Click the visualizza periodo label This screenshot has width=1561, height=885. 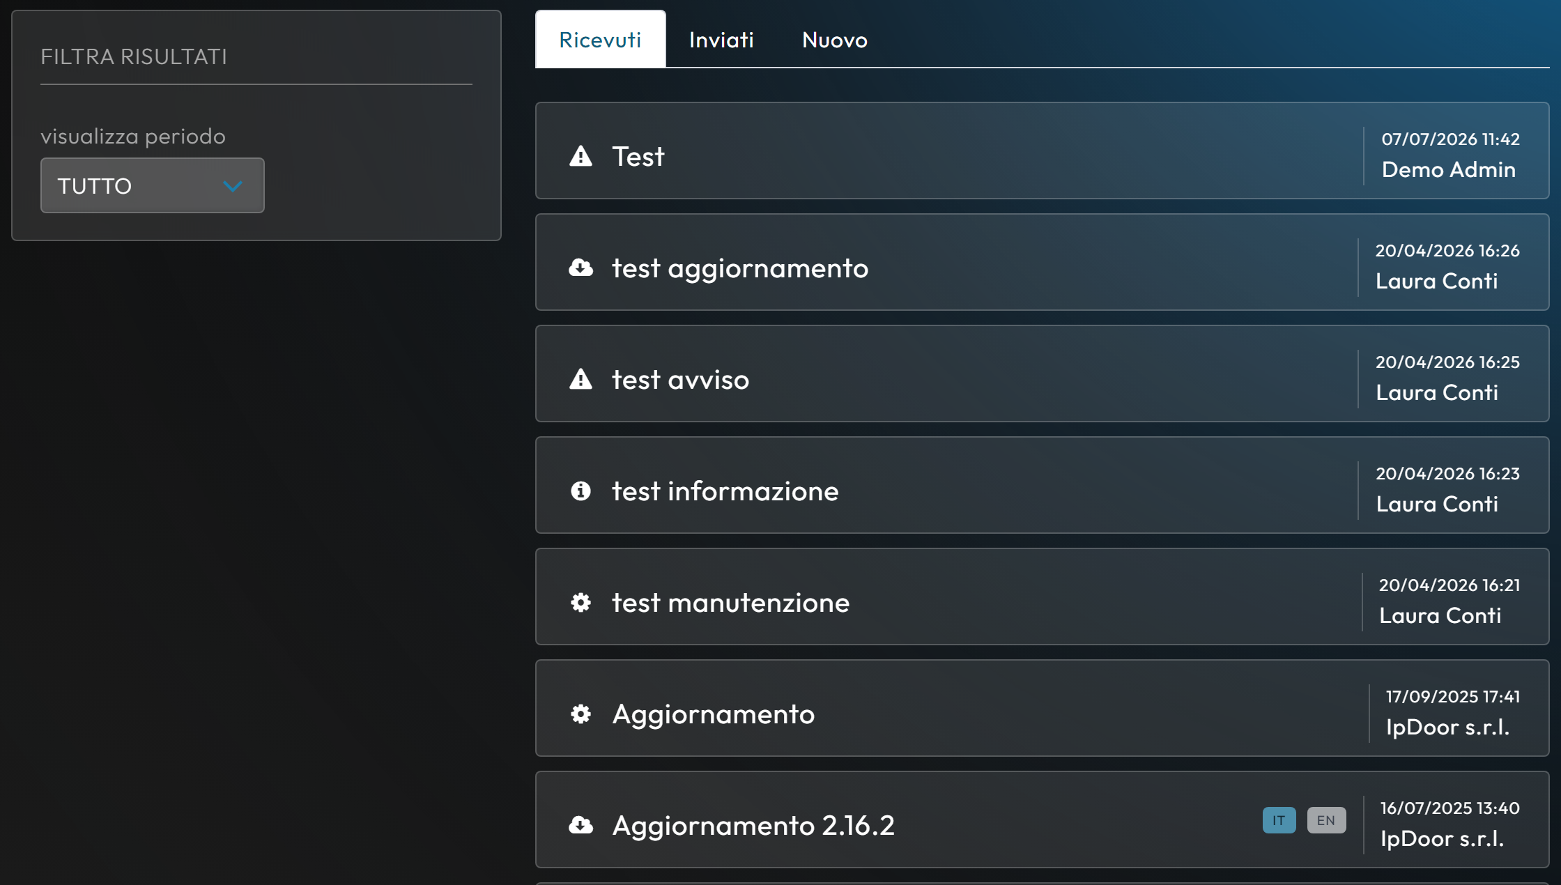[x=133, y=136]
